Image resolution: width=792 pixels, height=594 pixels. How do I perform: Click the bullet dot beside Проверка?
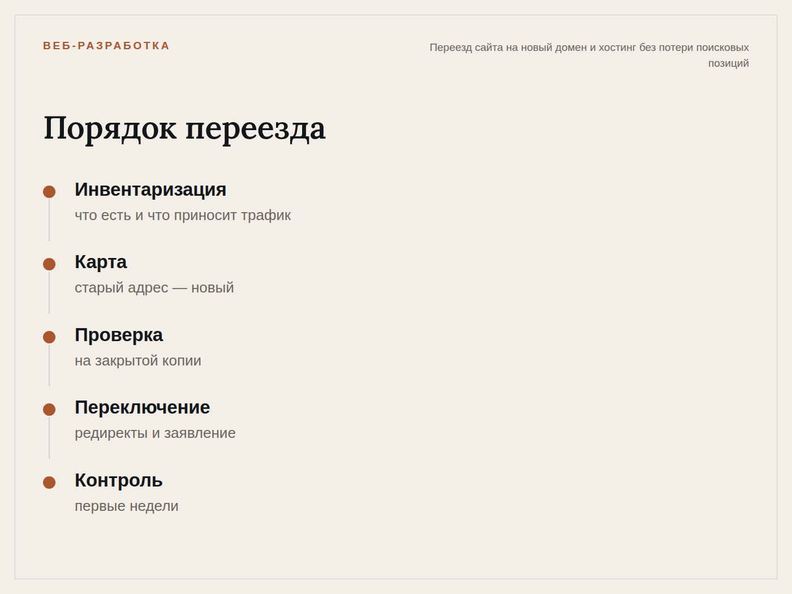49,337
